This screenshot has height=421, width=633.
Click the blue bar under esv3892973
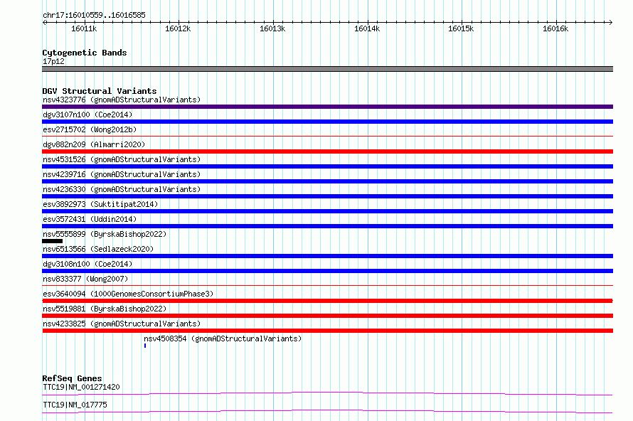pos(327,211)
